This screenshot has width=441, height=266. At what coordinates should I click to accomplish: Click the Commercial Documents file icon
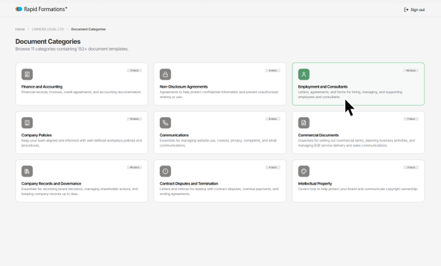(x=303, y=123)
